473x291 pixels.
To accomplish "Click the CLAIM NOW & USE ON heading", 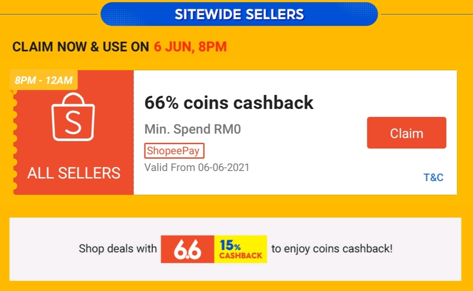I will point(81,47).
